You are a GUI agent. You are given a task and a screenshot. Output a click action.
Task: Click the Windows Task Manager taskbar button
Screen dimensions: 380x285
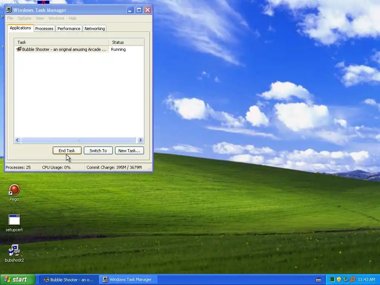[128, 280]
